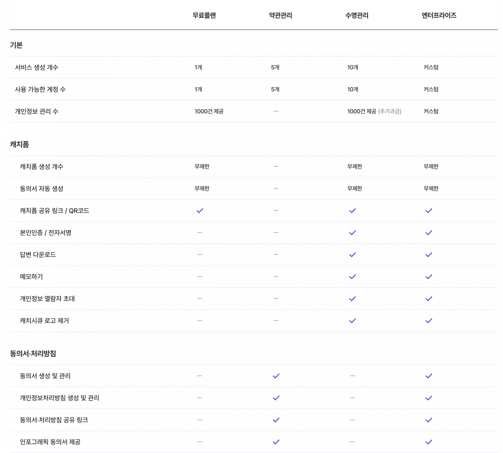Click dash for 본인인증 / 전자서명 under 무료플랜
503x453 pixels.
(x=200, y=232)
